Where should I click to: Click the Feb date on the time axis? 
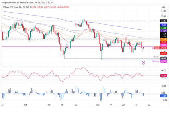click(26, 105)
